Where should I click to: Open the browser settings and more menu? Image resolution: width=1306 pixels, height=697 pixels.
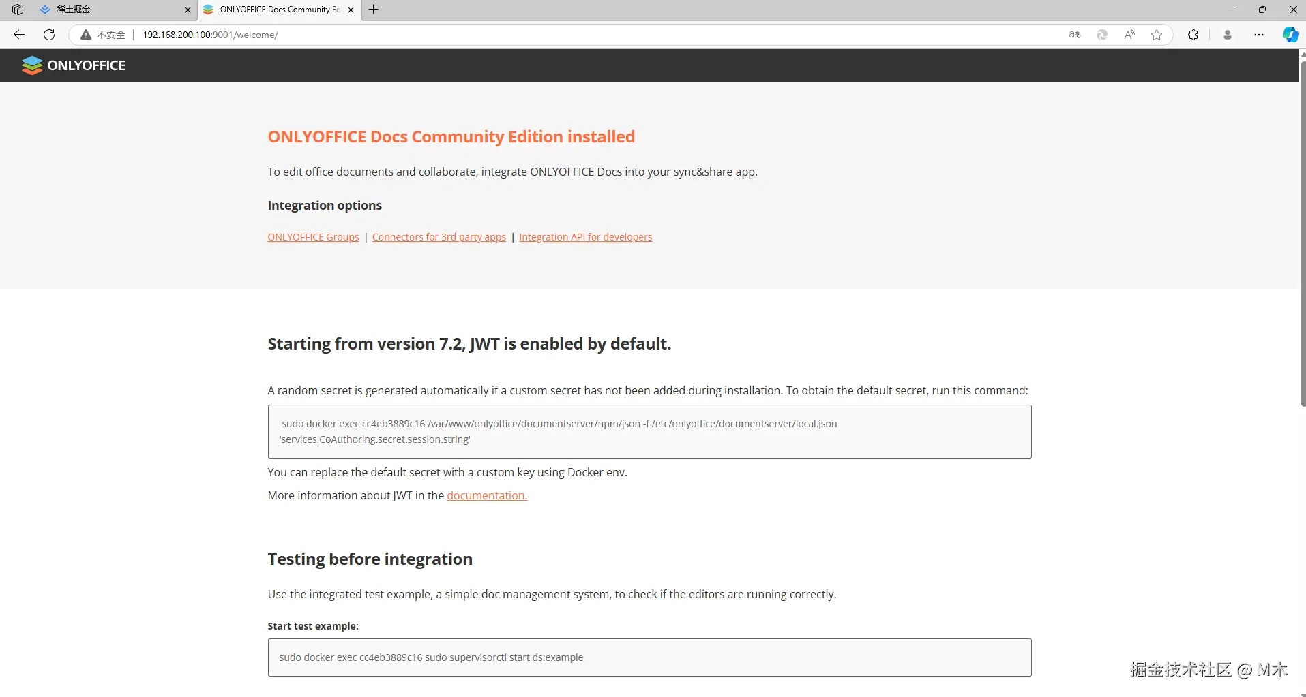tap(1259, 35)
